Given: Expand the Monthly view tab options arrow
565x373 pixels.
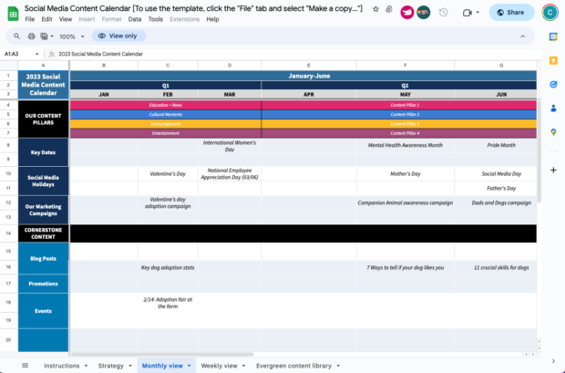Looking at the screenshot, I should pyautogui.click(x=190, y=366).
